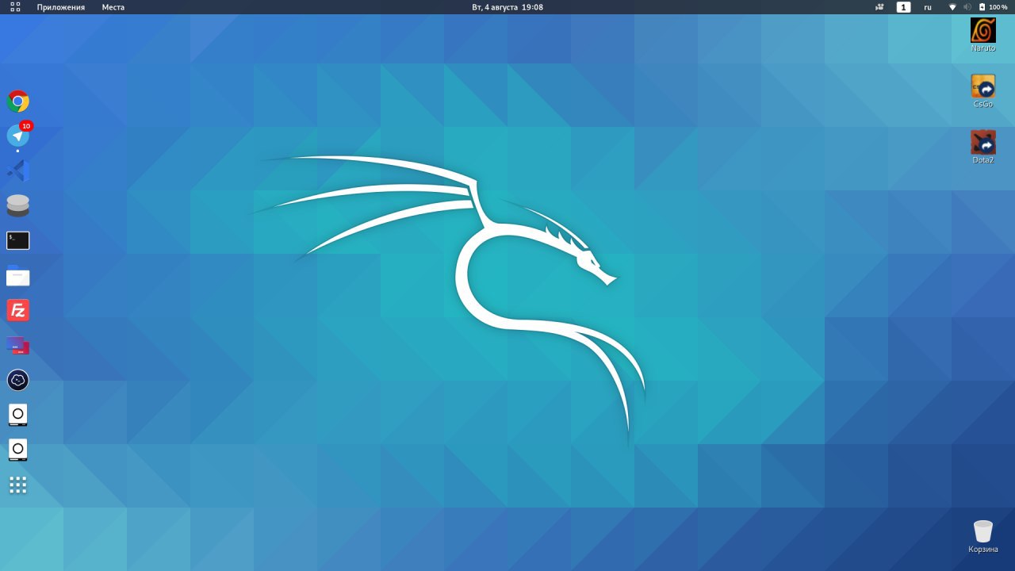Open the Files manager dock icon
This screenshot has width=1015, height=571.
(x=18, y=275)
